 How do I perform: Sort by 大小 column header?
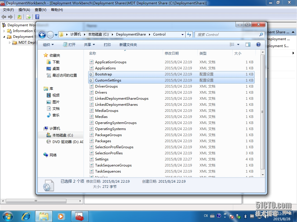[244, 53]
